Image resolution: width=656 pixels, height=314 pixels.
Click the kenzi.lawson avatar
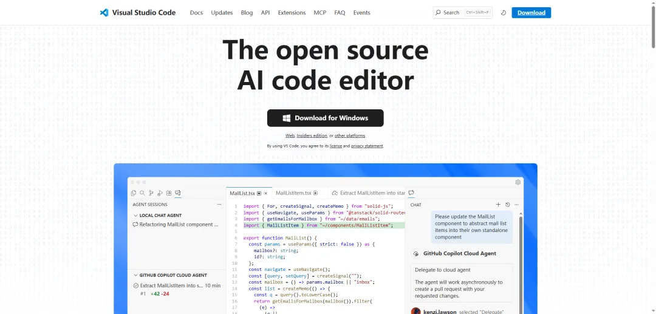coord(416,312)
